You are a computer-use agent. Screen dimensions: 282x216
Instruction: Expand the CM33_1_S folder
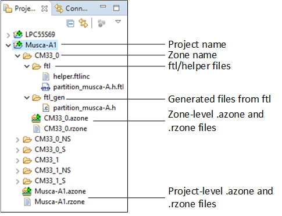coord(17,182)
